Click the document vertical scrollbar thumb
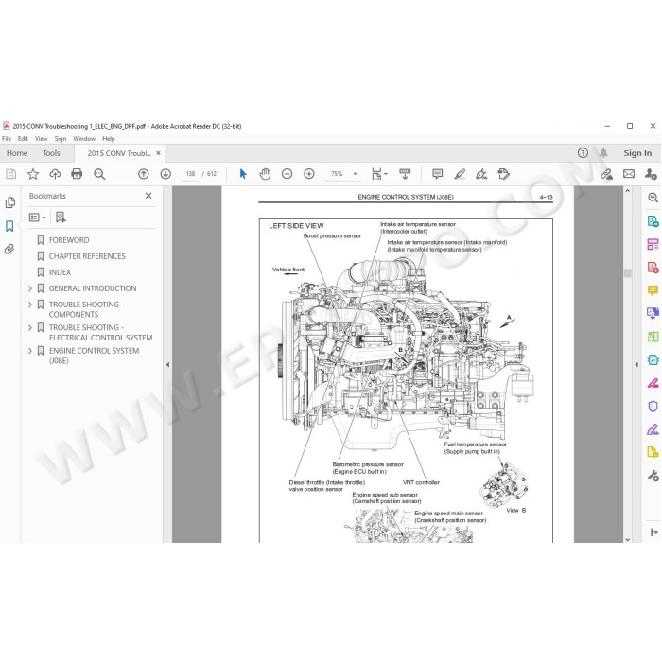The image size is (662, 662). [628, 273]
